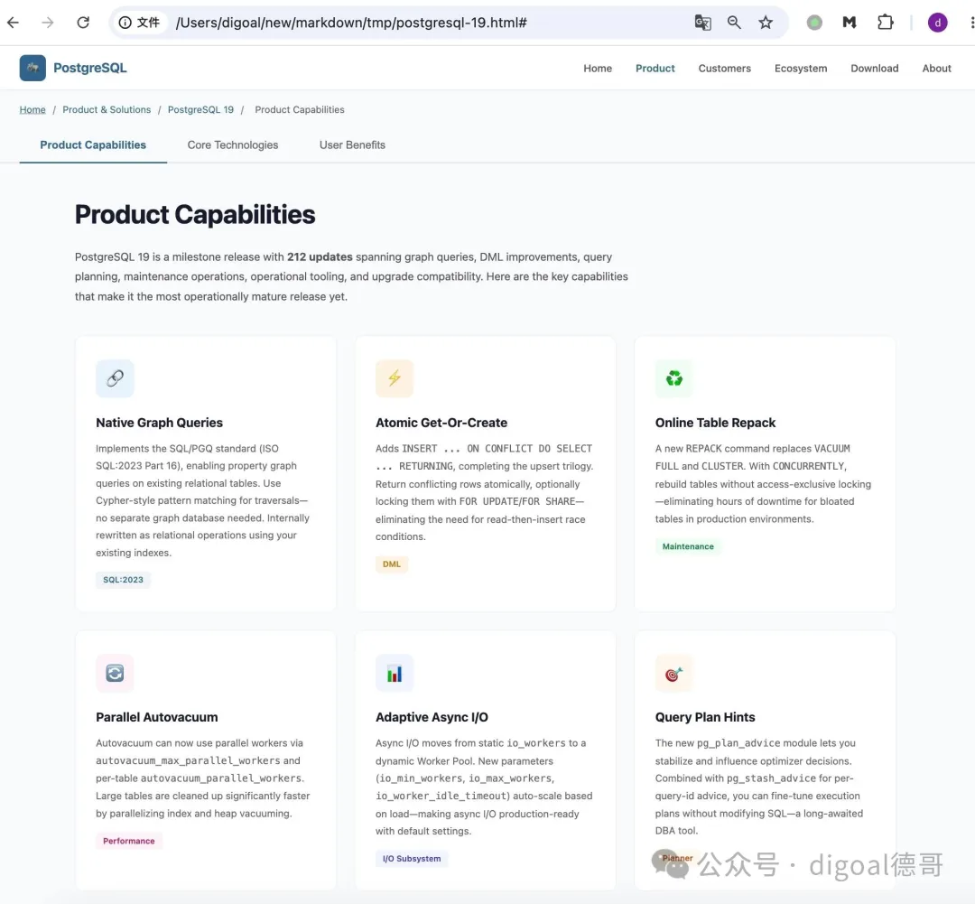Bookmark this page with the star icon
The height and width of the screenshot is (904, 975).
[x=766, y=23]
